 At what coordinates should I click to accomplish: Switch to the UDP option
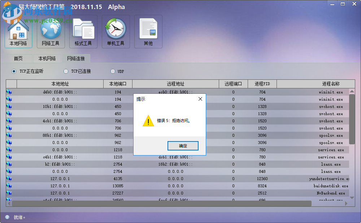(112, 71)
